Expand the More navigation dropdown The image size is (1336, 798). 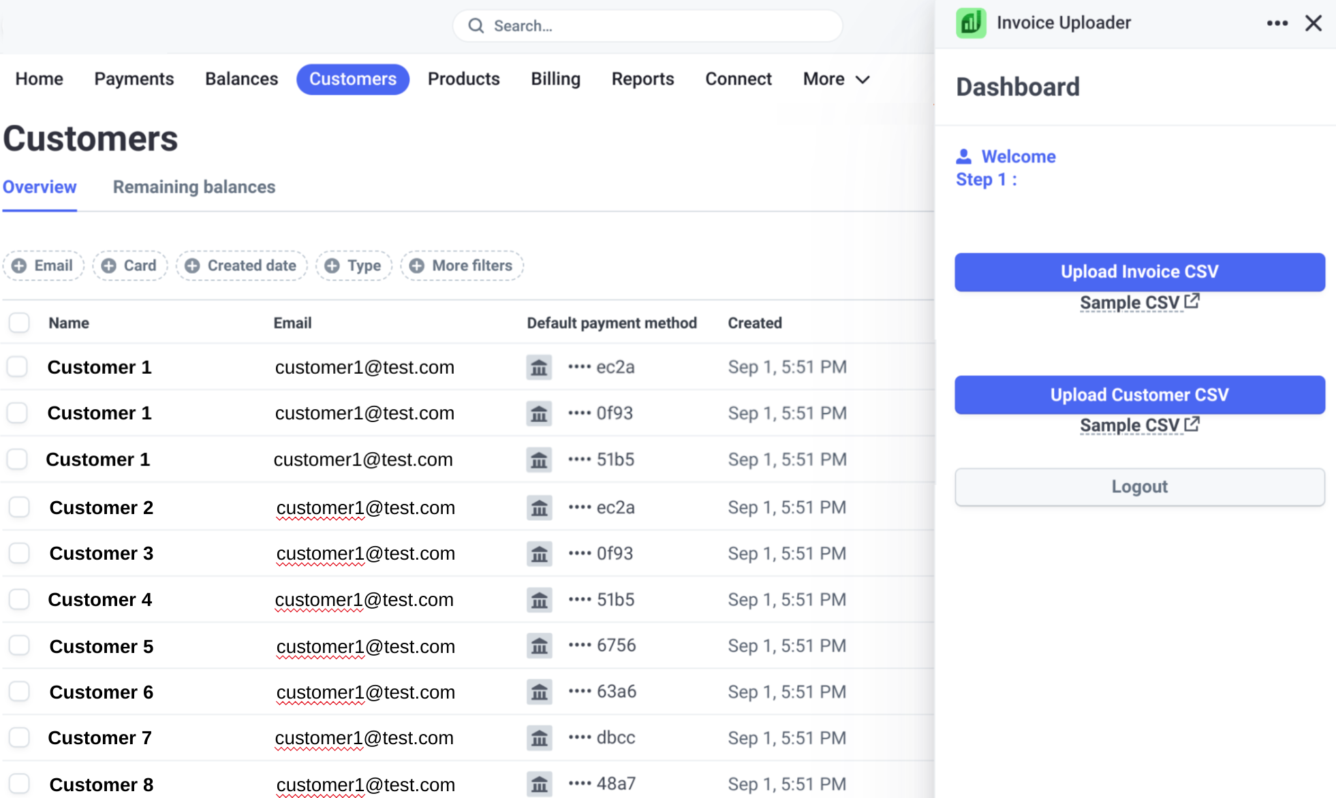tap(835, 79)
